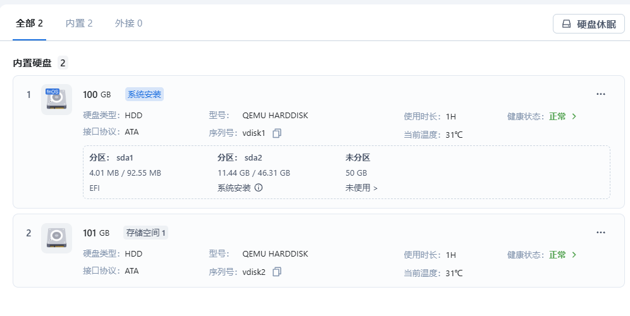Expand the 未使用 unpartitioned space link
The width and height of the screenshot is (630, 316).
(361, 188)
